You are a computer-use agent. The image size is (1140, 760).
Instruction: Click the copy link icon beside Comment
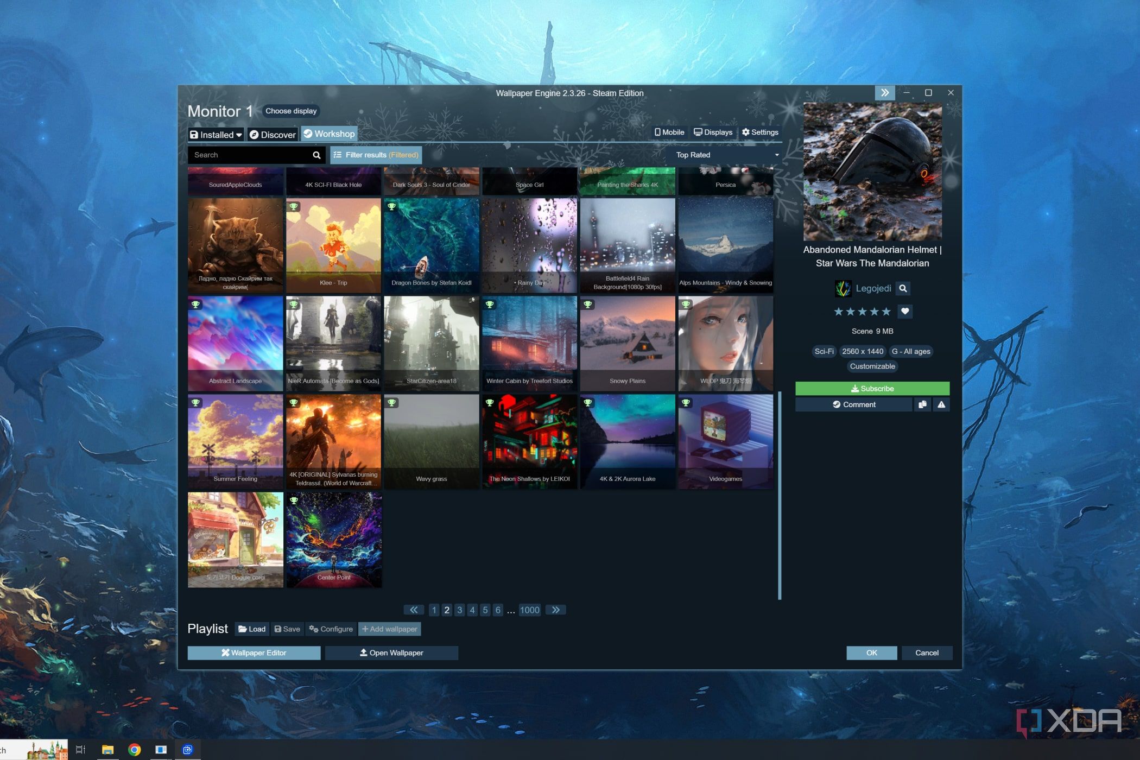(922, 404)
